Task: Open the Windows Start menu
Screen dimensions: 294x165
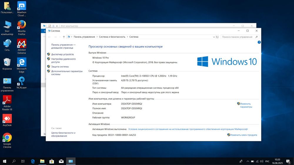Action: [x=4, y=161]
